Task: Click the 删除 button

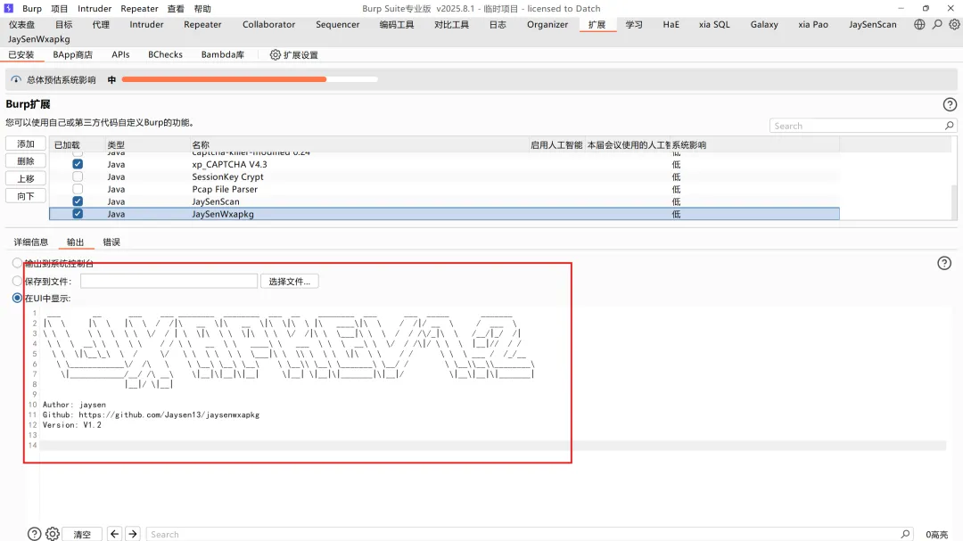Action: coord(26,161)
